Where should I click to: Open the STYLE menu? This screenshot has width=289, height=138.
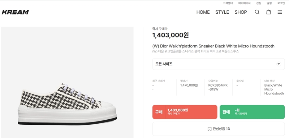click(x=222, y=12)
